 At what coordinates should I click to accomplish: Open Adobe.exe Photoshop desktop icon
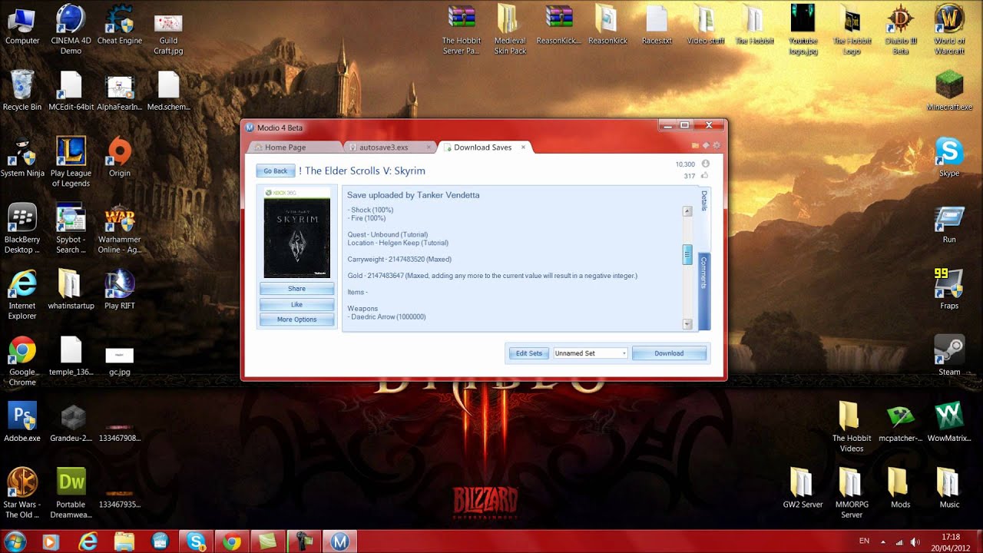[22, 422]
